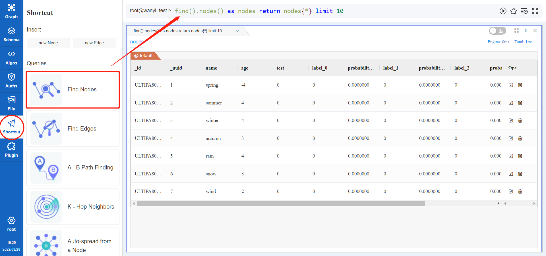This screenshot has height=256, width=546.
Task: Click the new Node button
Action: [x=48, y=43]
